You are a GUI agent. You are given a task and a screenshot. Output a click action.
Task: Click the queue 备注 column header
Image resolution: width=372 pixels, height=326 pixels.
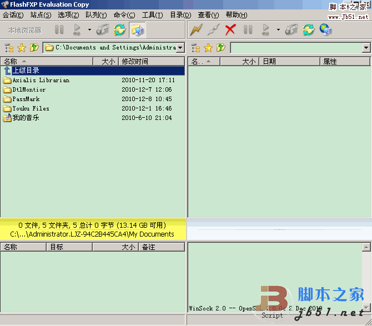tap(162, 247)
